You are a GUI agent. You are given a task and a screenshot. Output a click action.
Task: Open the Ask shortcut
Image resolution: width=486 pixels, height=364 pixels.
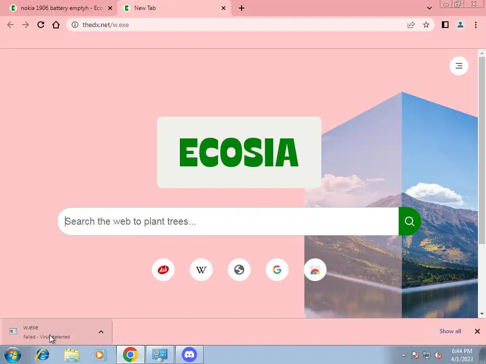[163, 270]
